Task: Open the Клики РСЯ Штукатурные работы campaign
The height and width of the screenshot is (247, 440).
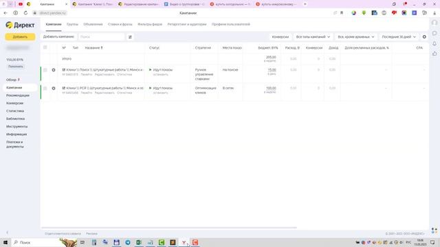Action: tap(104, 88)
